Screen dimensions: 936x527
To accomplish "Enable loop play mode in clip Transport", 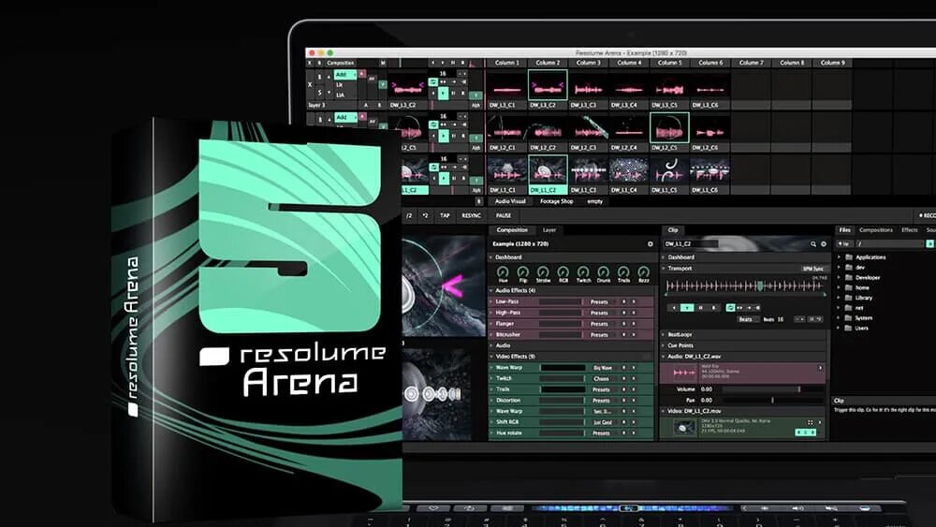I will click(x=730, y=308).
